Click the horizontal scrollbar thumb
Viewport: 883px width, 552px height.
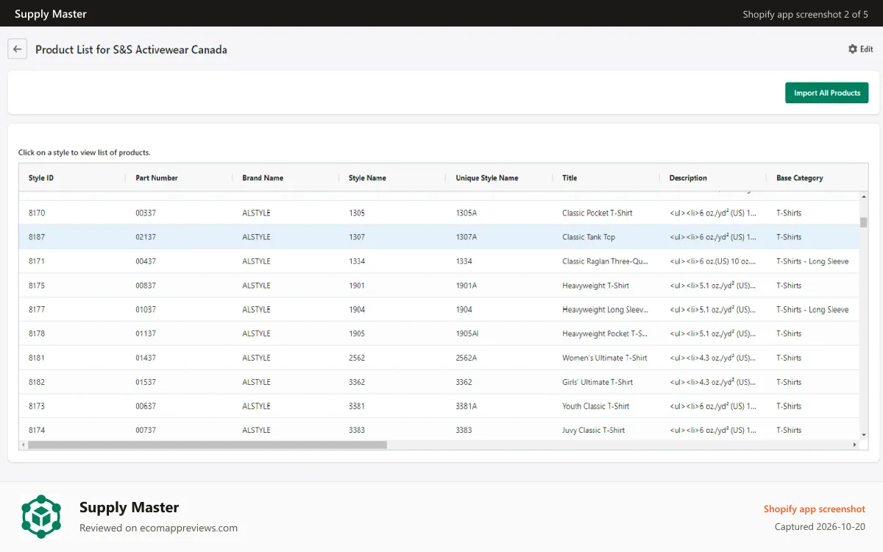click(x=208, y=445)
